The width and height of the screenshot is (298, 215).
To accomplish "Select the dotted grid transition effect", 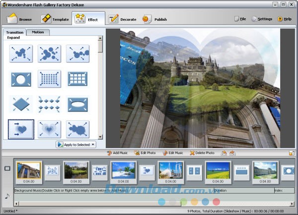I will (49, 78).
